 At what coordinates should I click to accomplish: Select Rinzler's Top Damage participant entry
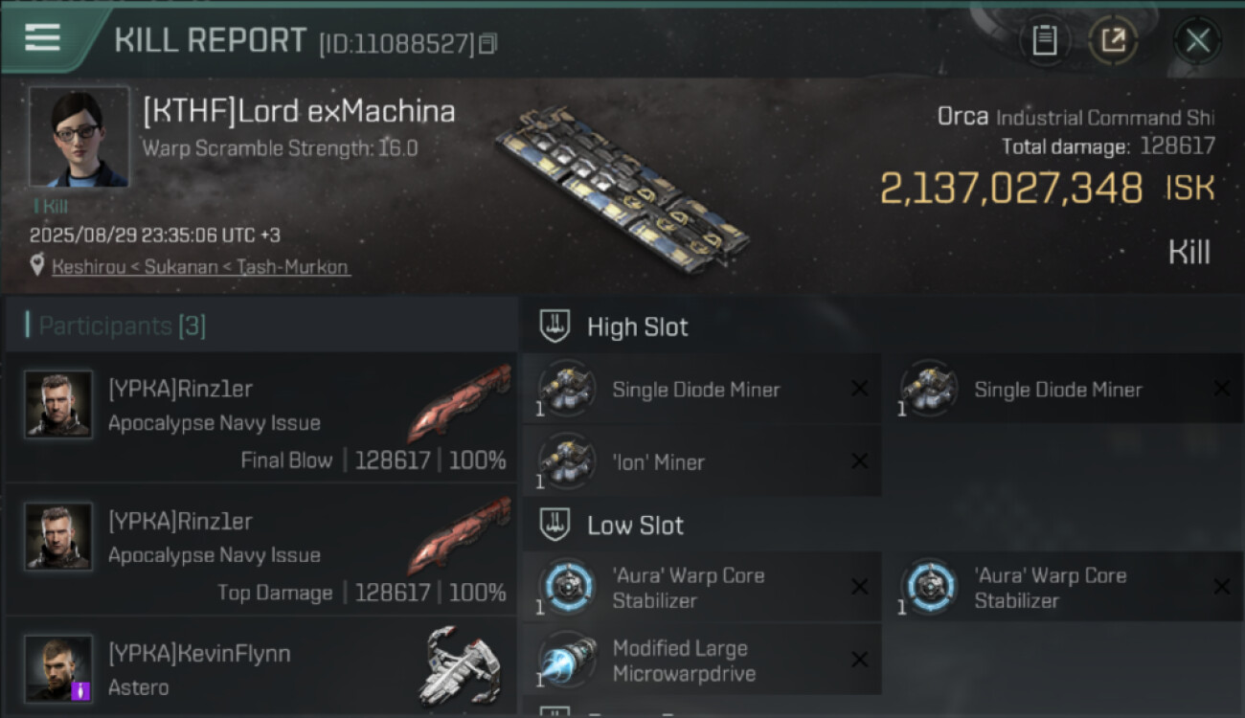260,550
